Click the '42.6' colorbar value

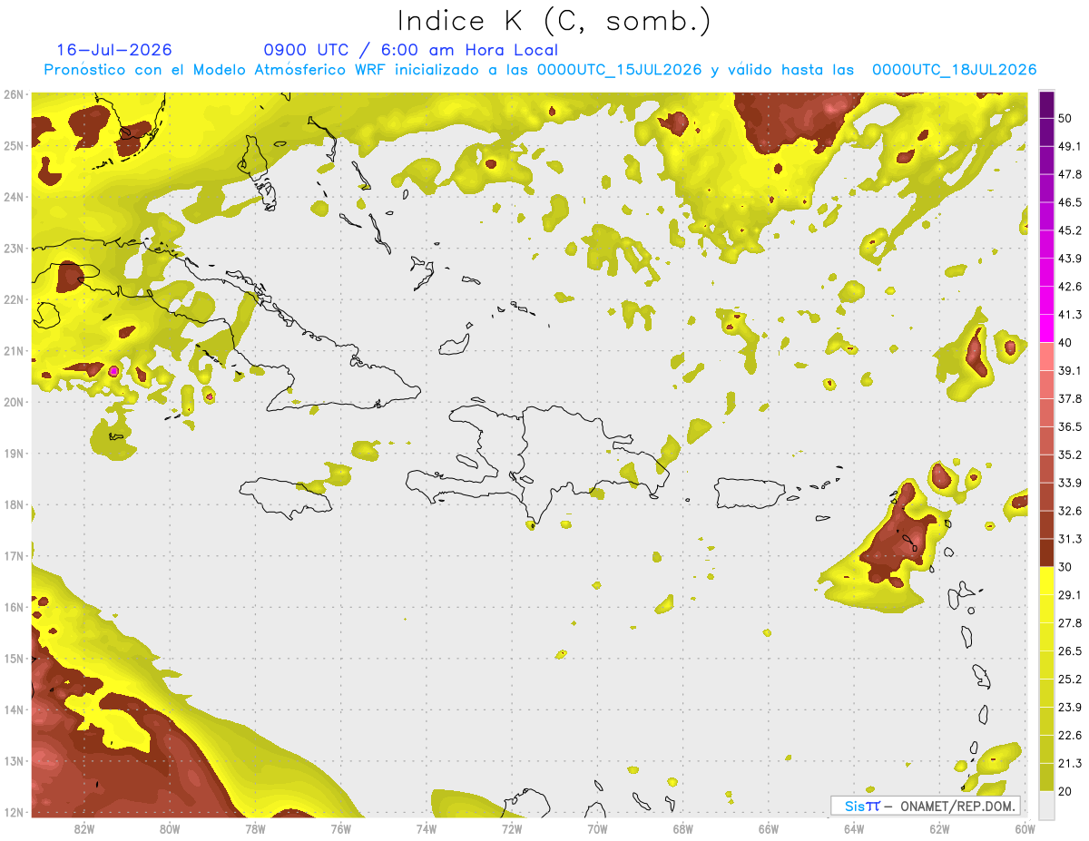[x=1070, y=287]
